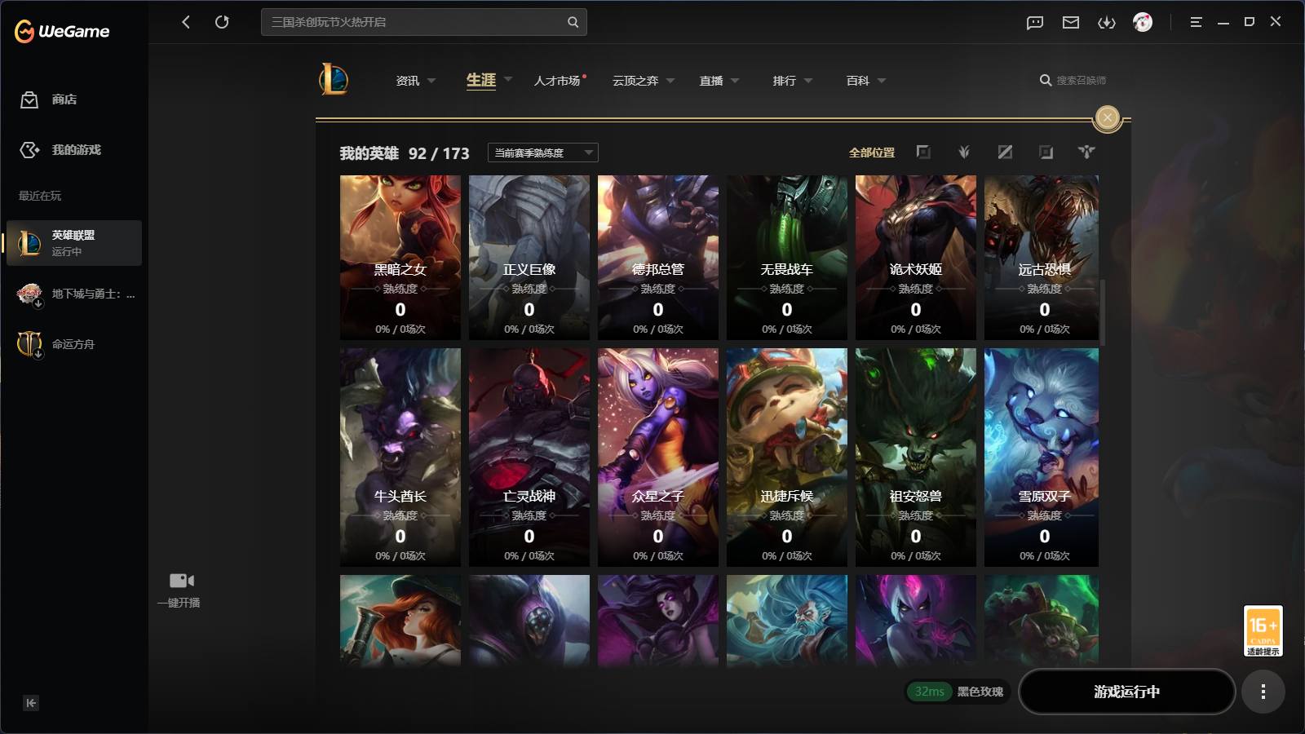Click the 游戏运行中 button
The height and width of the screenshot is (734, 1305).
[x=1126, y=692]
